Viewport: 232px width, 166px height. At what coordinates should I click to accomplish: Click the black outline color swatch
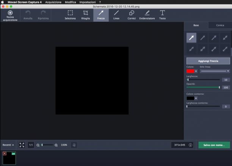190,98
